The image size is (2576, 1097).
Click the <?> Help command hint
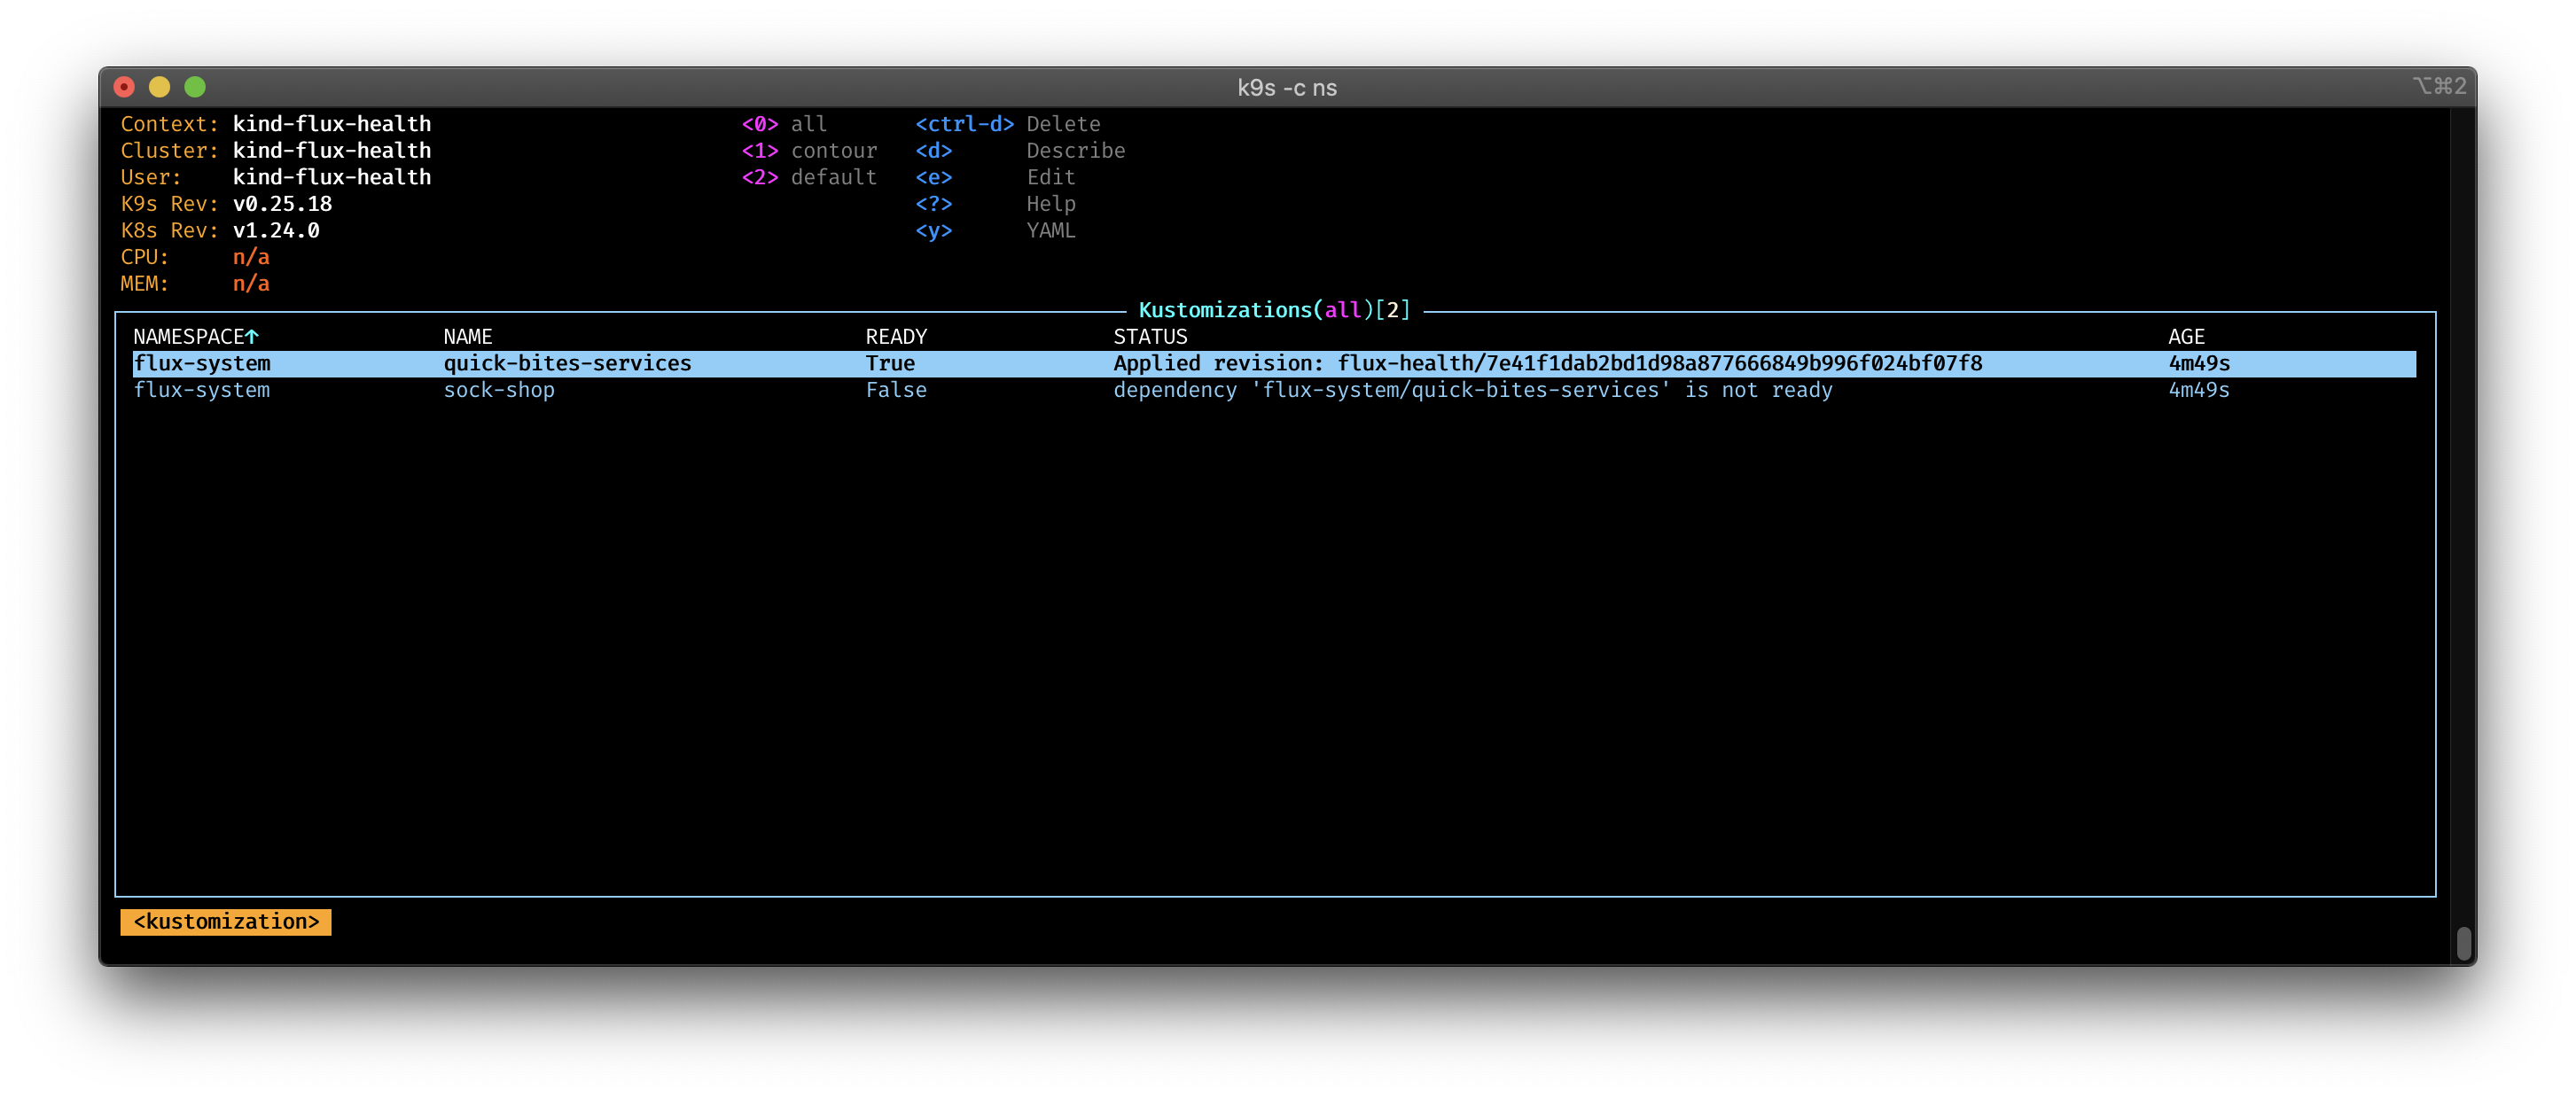tap(995, 203)
